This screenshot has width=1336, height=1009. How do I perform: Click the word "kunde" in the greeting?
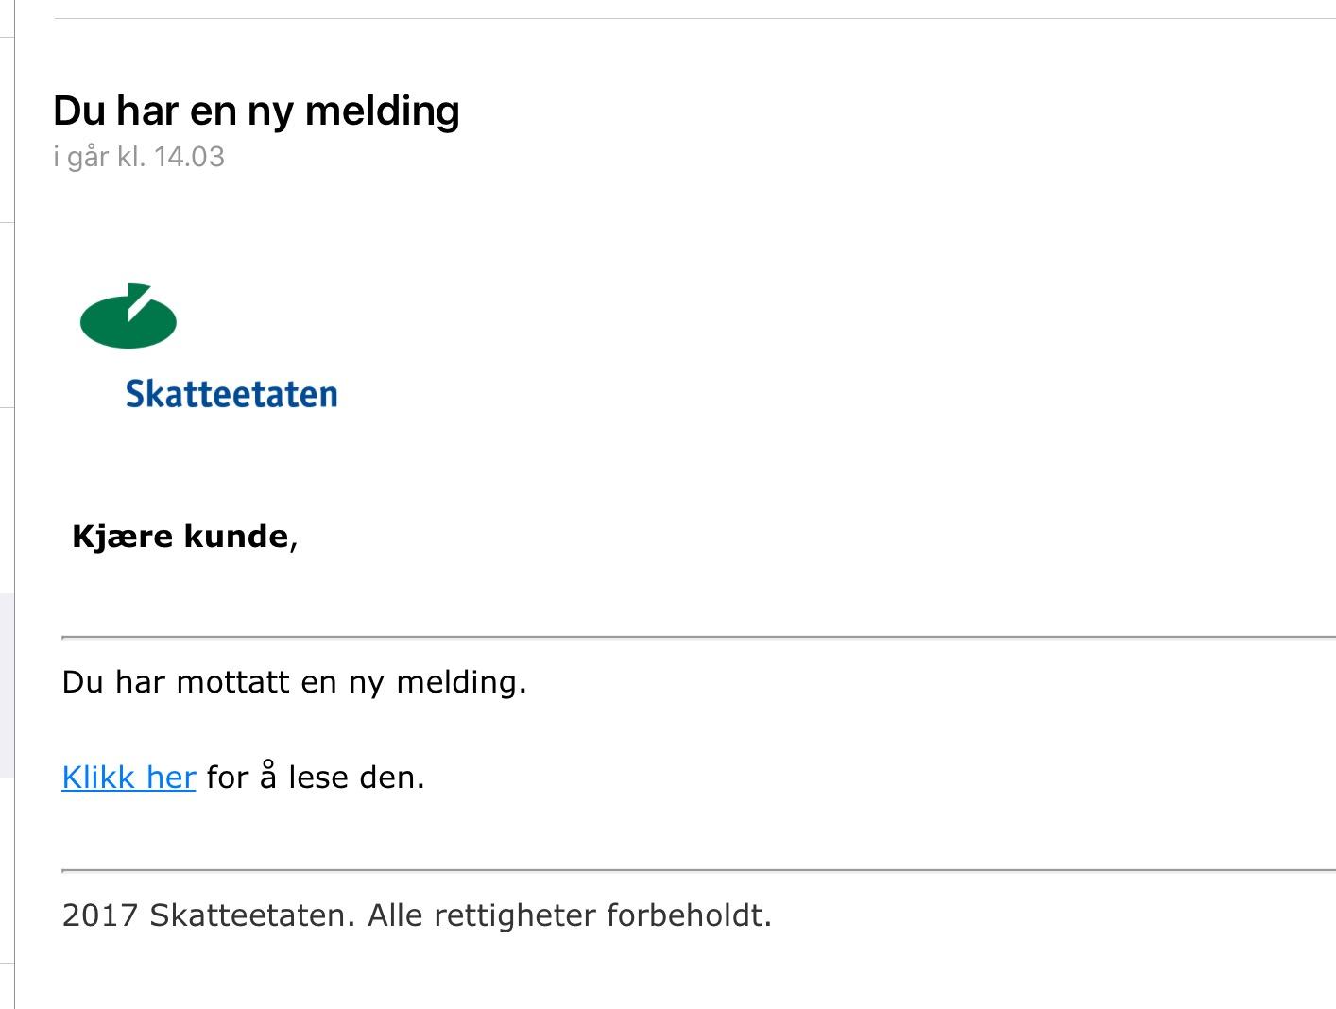[x=235, y=537]
